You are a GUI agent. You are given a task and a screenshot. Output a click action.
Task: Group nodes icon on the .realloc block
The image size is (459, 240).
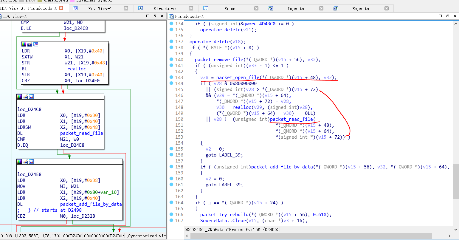(36, 44)
